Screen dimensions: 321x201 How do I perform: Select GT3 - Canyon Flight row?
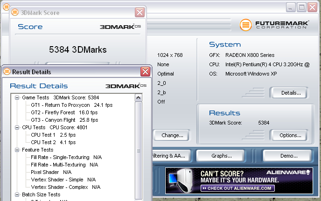64,120
